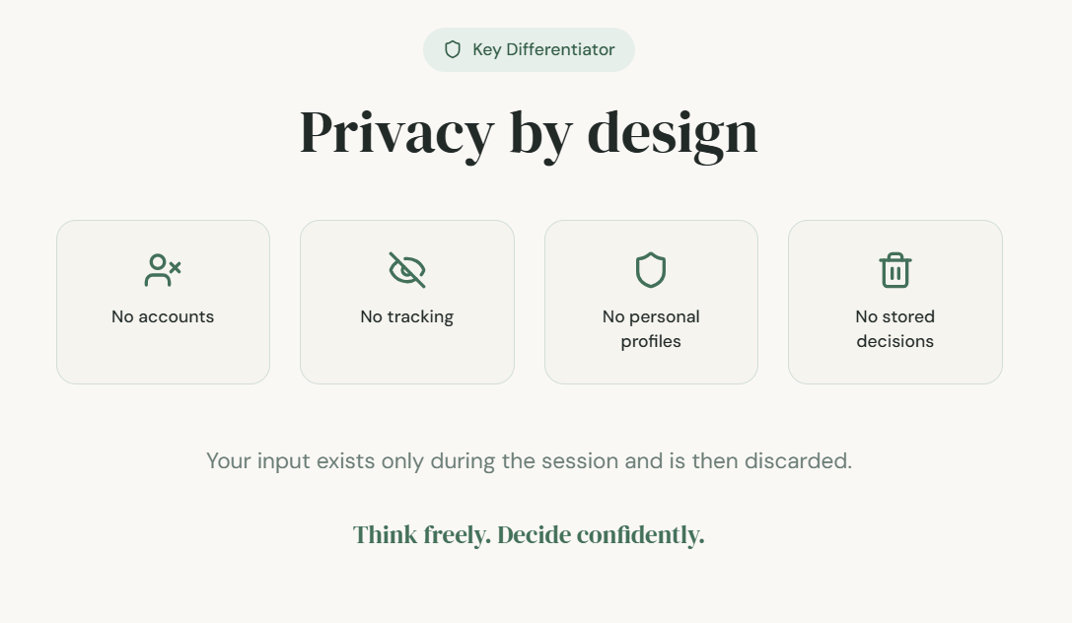This screenshot has height=623, width=1072.
Task: Toggle the 'No accounts' feature card
Action: tap(162, 302)
